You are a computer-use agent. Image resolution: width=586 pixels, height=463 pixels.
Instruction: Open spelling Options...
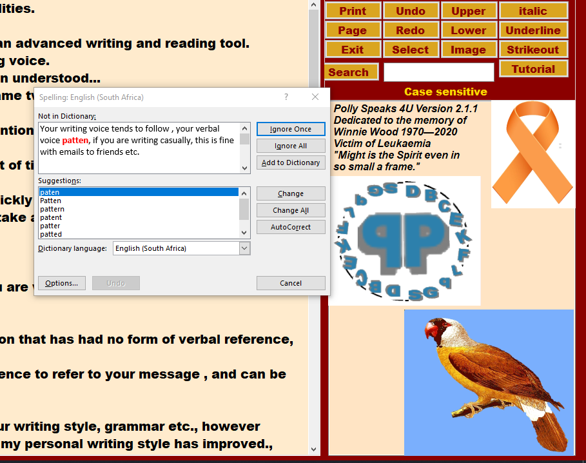coord(61,283)
